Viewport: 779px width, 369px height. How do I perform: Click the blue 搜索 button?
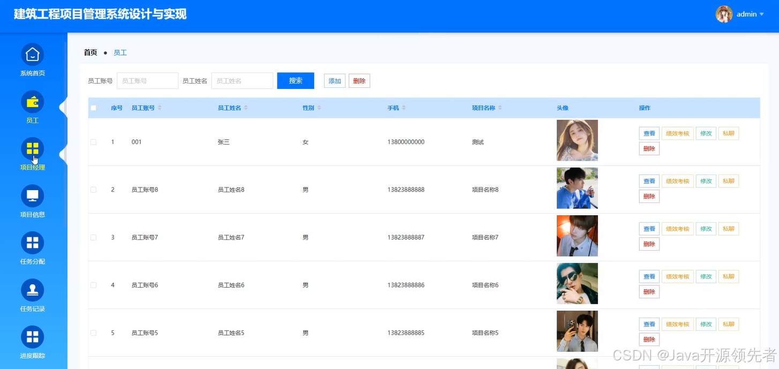click(x=296, y=81)
